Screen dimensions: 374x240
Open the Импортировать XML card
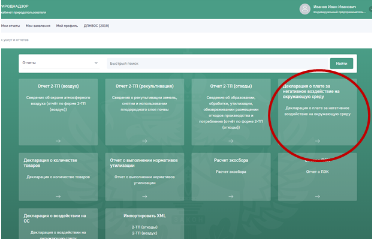144,223
